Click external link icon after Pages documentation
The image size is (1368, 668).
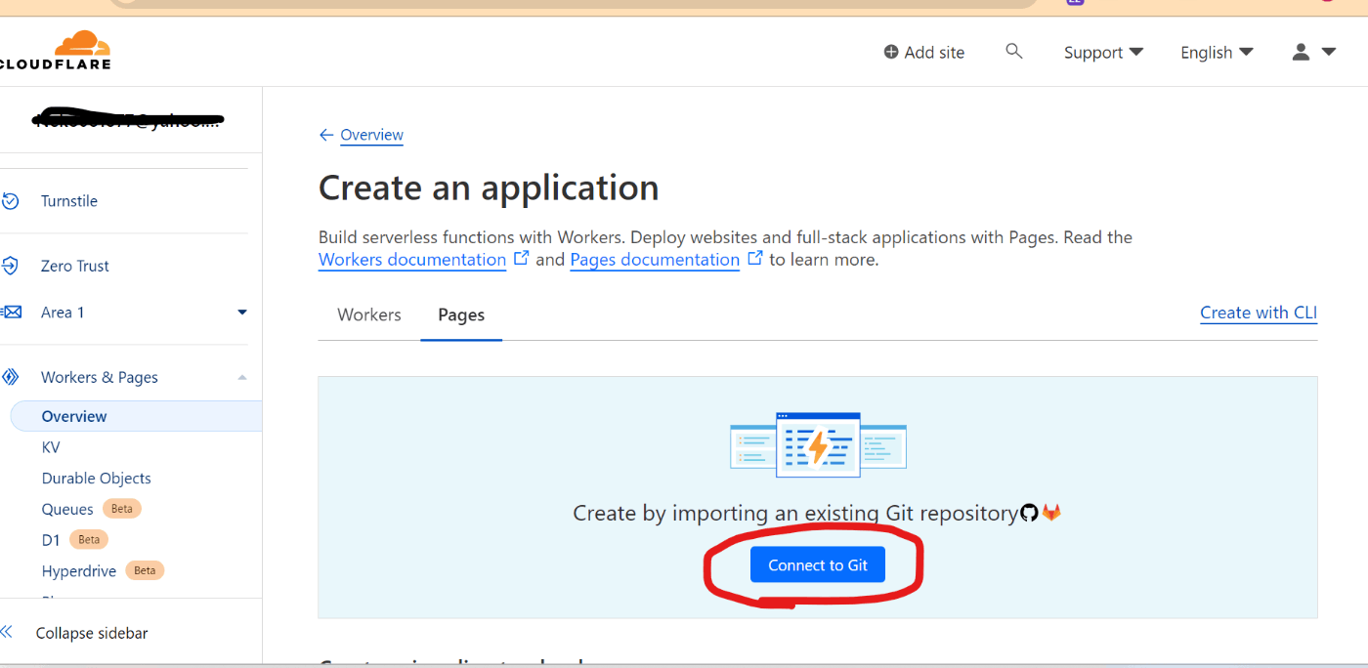point(755,259)
